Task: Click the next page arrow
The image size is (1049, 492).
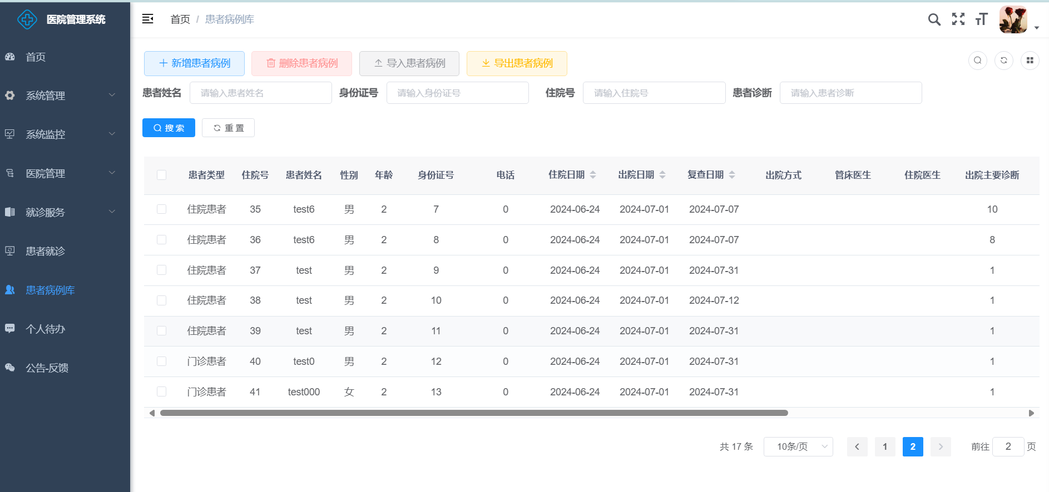Action: [941, 446]
